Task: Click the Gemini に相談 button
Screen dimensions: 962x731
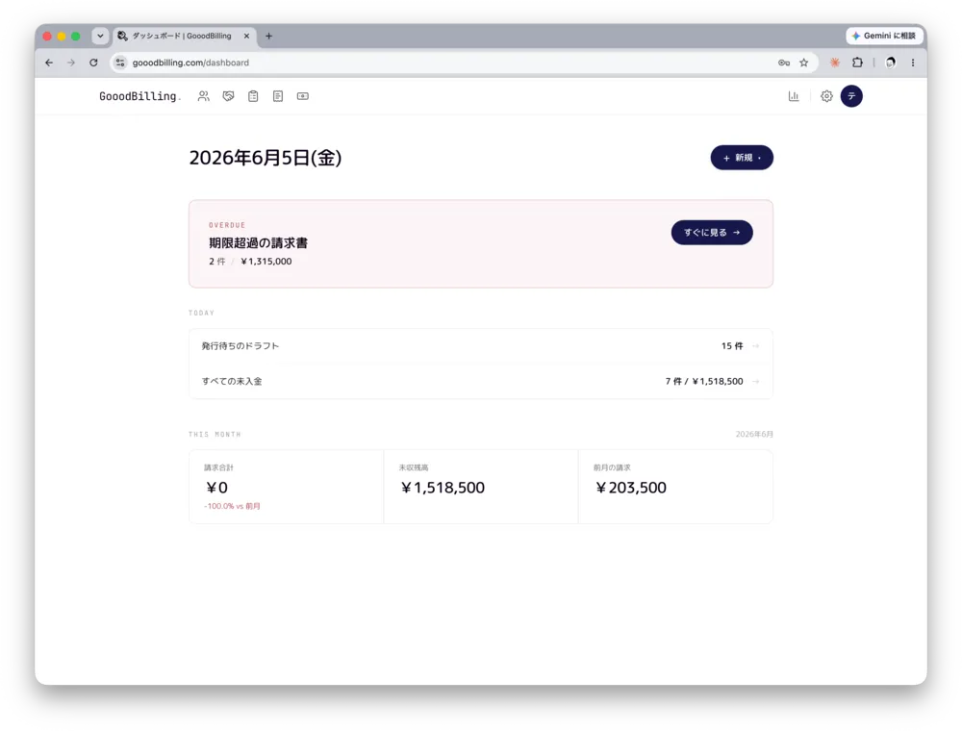Action: click(884, 36)
